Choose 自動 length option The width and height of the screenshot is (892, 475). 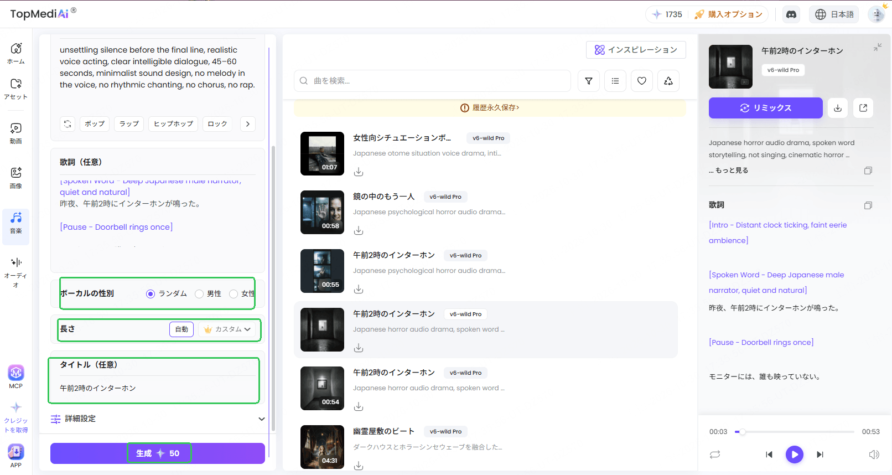click(181, 329)
